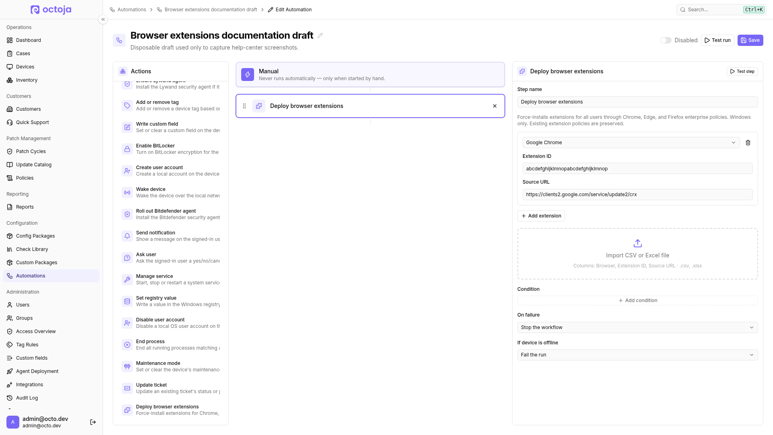
Task: Select the Manual trigger card
Action: [x=370, y=75]
